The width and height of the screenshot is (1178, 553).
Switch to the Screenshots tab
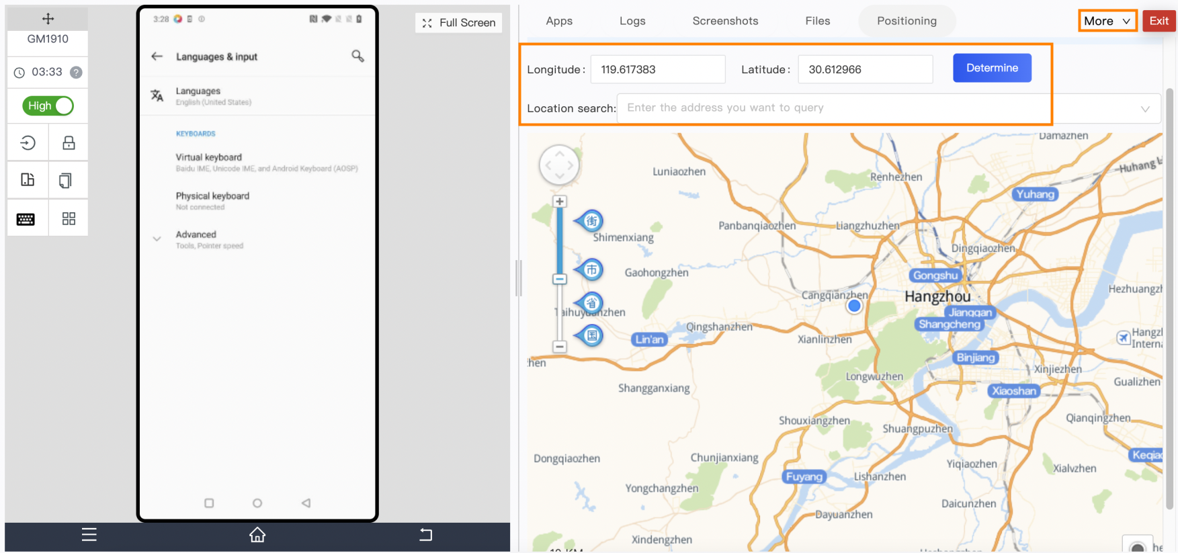click(725, 21)
